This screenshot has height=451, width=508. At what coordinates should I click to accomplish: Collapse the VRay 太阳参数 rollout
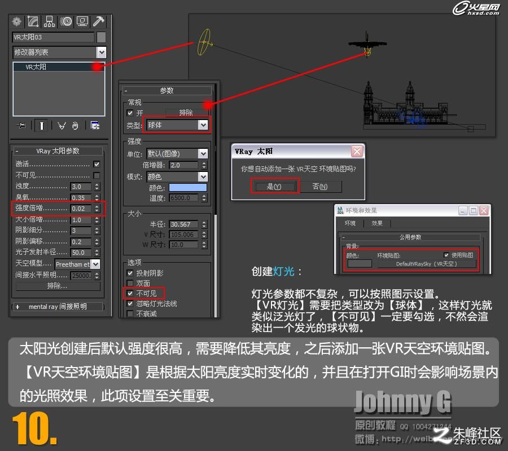coord(58,151)
